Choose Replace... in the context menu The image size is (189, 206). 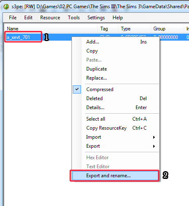point(116,78)
